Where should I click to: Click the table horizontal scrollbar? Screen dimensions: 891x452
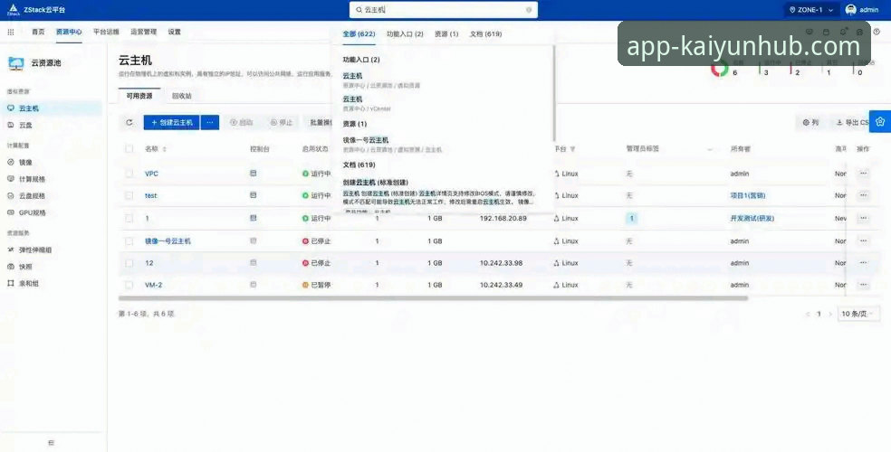point(433,297)
